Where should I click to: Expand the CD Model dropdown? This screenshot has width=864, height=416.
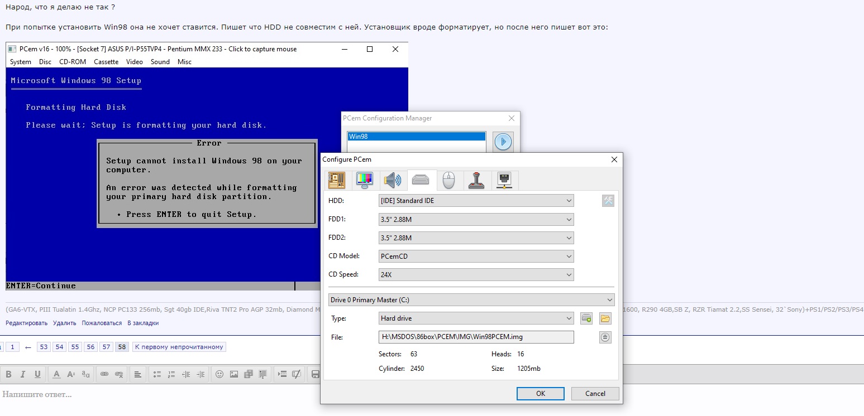pos(476,257)
